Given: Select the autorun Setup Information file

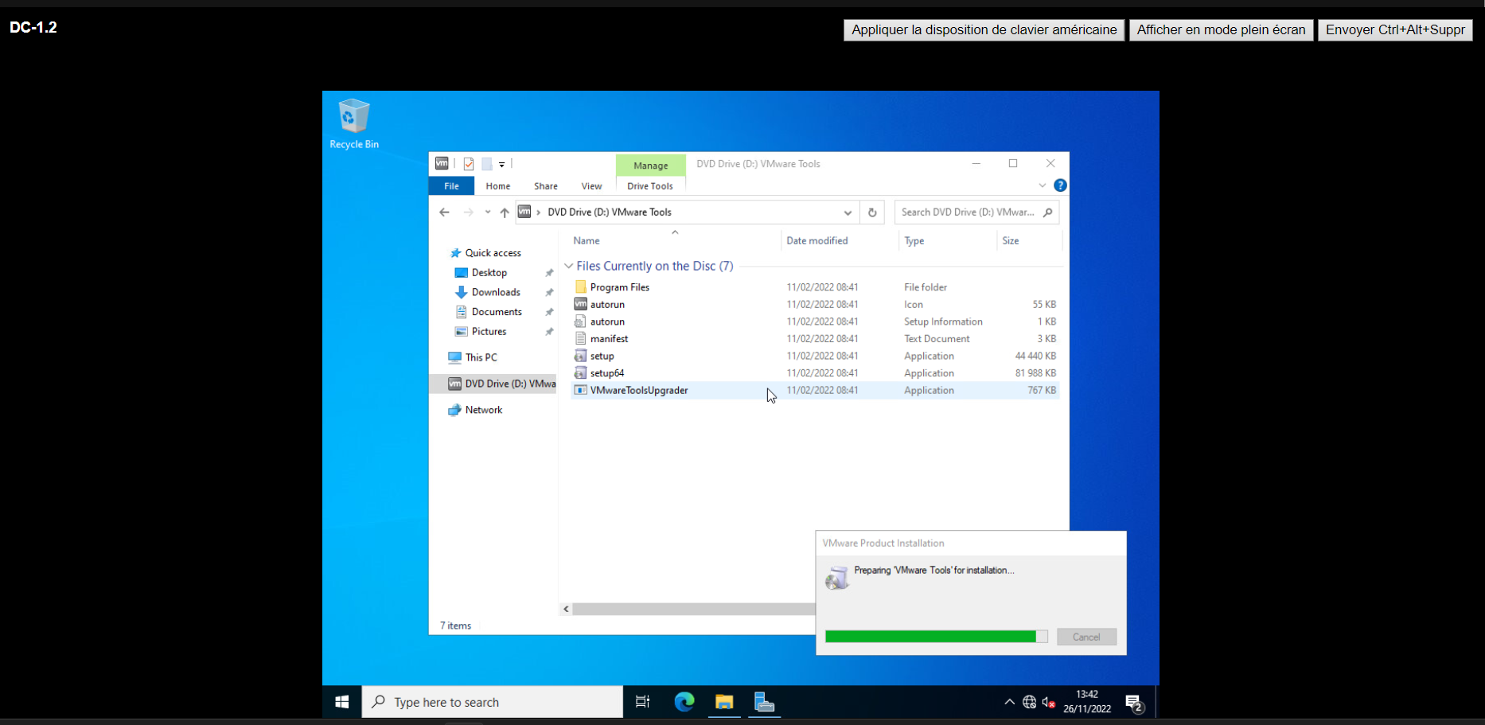Looking at the screenshot, I should [815, 322].
